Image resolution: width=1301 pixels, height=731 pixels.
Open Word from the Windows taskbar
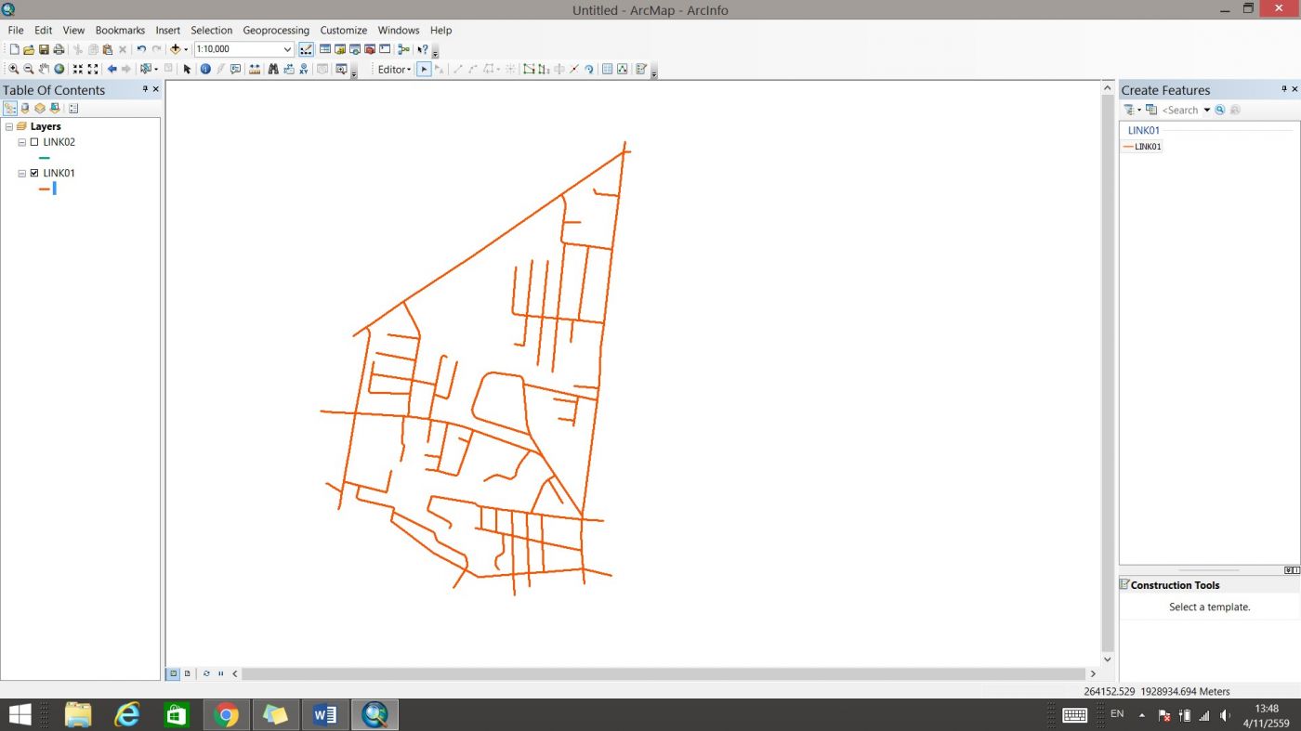325,714
